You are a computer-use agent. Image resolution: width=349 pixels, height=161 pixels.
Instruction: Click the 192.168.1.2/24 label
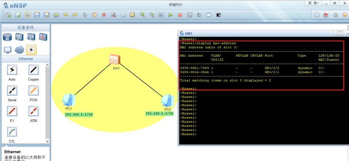159,113
